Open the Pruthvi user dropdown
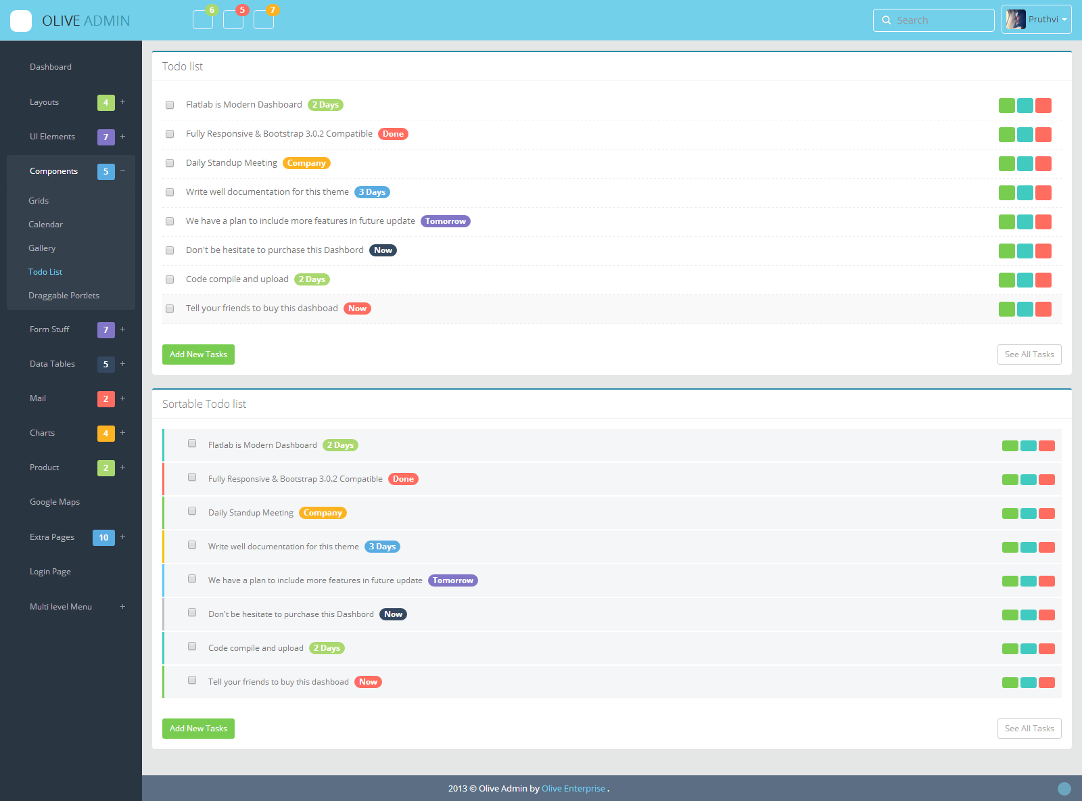Viewport: 1082px width, 801px height. pyautogui.click(x=1036, y=20)
